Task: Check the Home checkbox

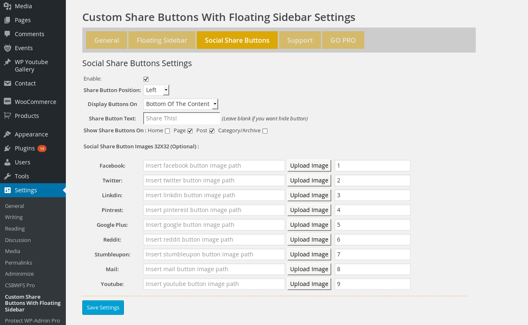Action: [x=167, y=131]
